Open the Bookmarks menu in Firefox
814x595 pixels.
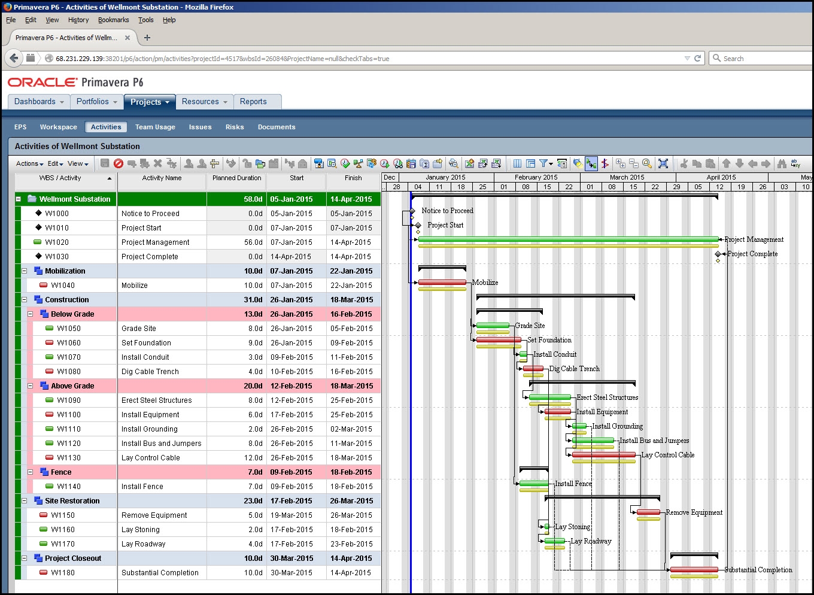[113, 20]
